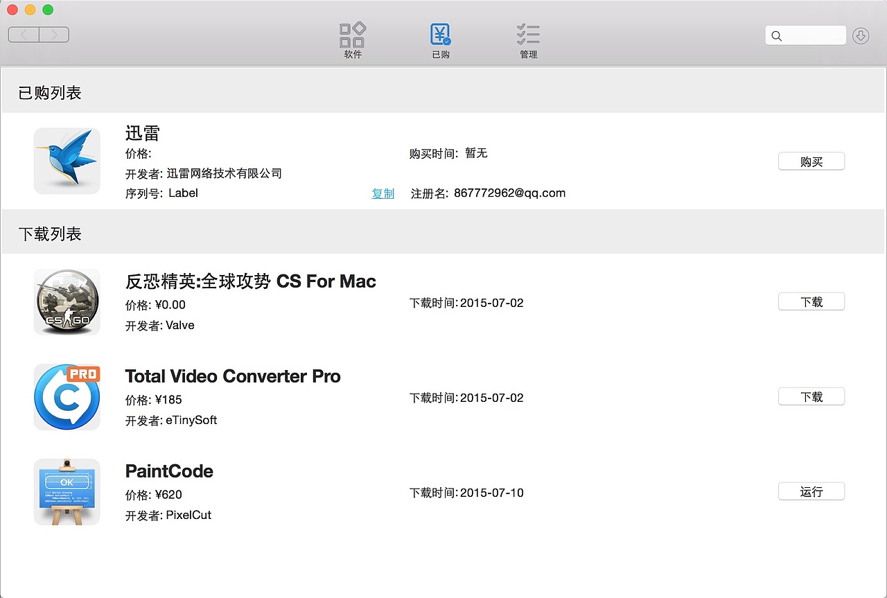Screen dimensions: 887x598
Task: Click the yellow minimize window button
Action: coord(30,10)
